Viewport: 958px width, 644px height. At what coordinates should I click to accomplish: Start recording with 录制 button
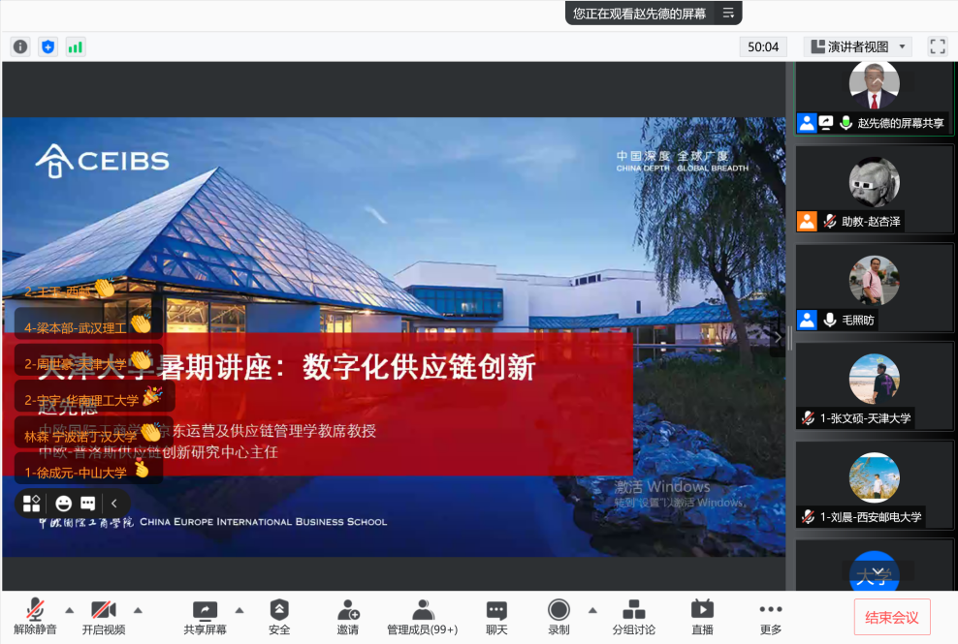559,617
